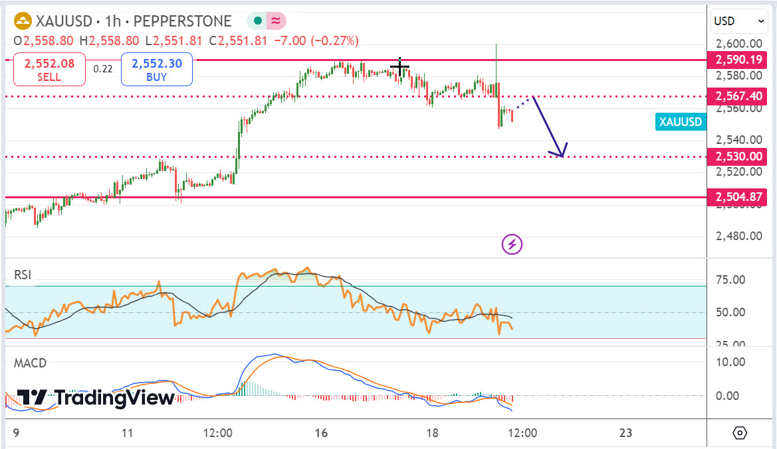The image size is (777, 449).
Task: Click the 2,567.40 price level label
Action: click(x=738, y=97)
